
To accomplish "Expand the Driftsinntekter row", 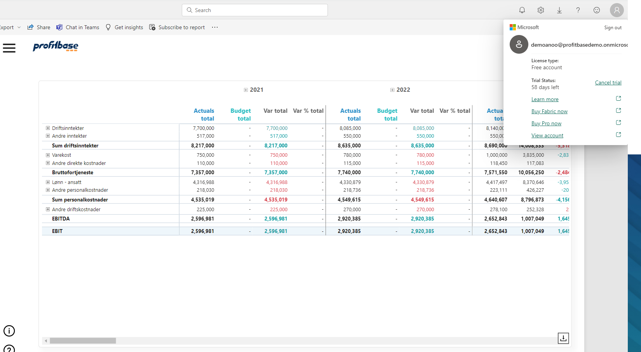I will [47, 128].
